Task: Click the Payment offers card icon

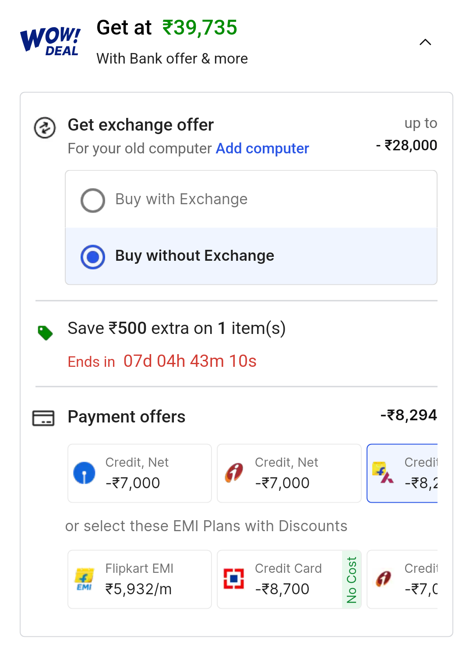Action: [x=43, y=418]
